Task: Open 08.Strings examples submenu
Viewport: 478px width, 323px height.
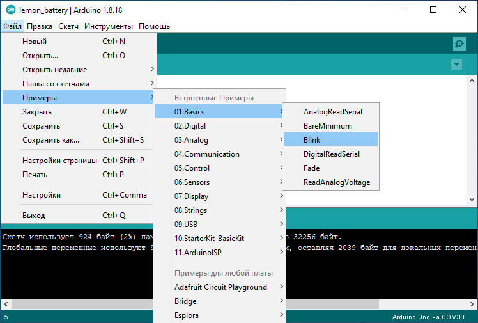Action: [219, 210]
